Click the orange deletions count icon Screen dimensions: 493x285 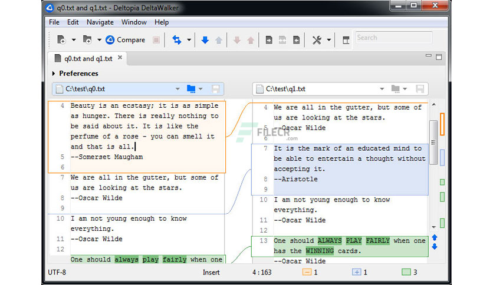tap(307, 272)
